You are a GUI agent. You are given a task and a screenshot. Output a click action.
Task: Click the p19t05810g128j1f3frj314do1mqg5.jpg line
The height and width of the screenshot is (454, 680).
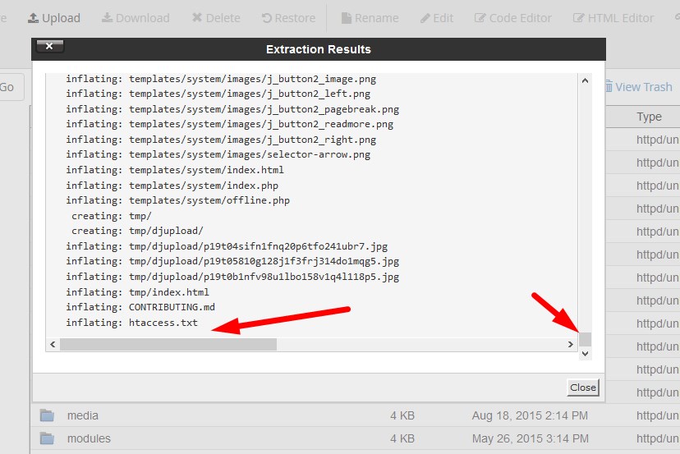(232, 261)
